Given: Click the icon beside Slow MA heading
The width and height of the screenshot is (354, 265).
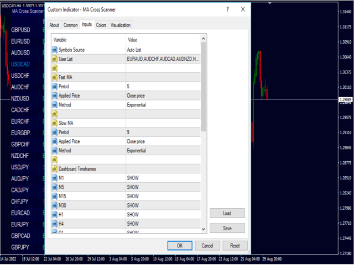Looking at the screenshot, I should (55, 123).
